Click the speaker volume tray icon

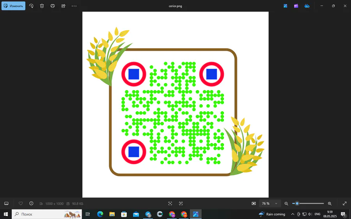click(310, 214)
